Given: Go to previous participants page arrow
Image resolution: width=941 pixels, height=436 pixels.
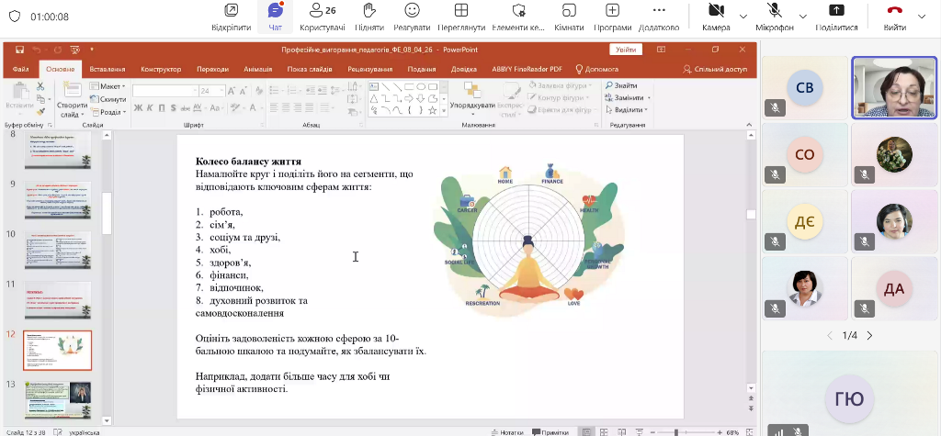Looking at the screenshot, I should [x=830, y=335].
